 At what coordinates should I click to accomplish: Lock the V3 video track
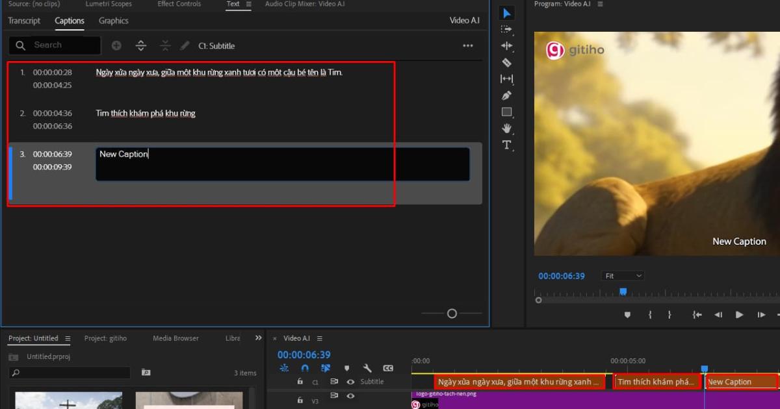[300, 401]
